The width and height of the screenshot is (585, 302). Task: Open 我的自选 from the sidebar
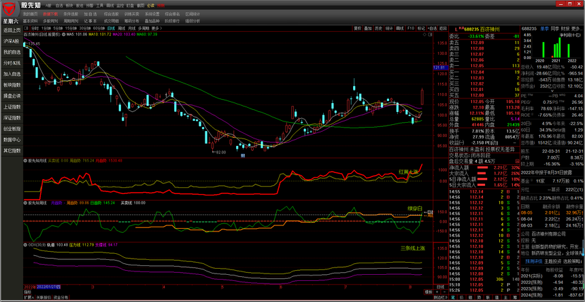pyautogui.click(x=12, y=52)
